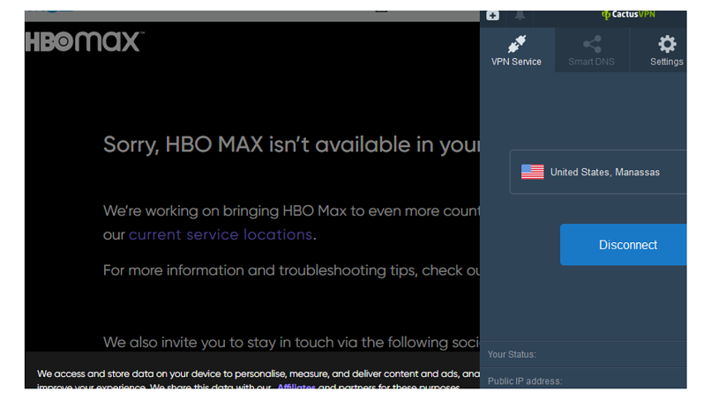Click the Smart DNS share icon

coord(592,44)
